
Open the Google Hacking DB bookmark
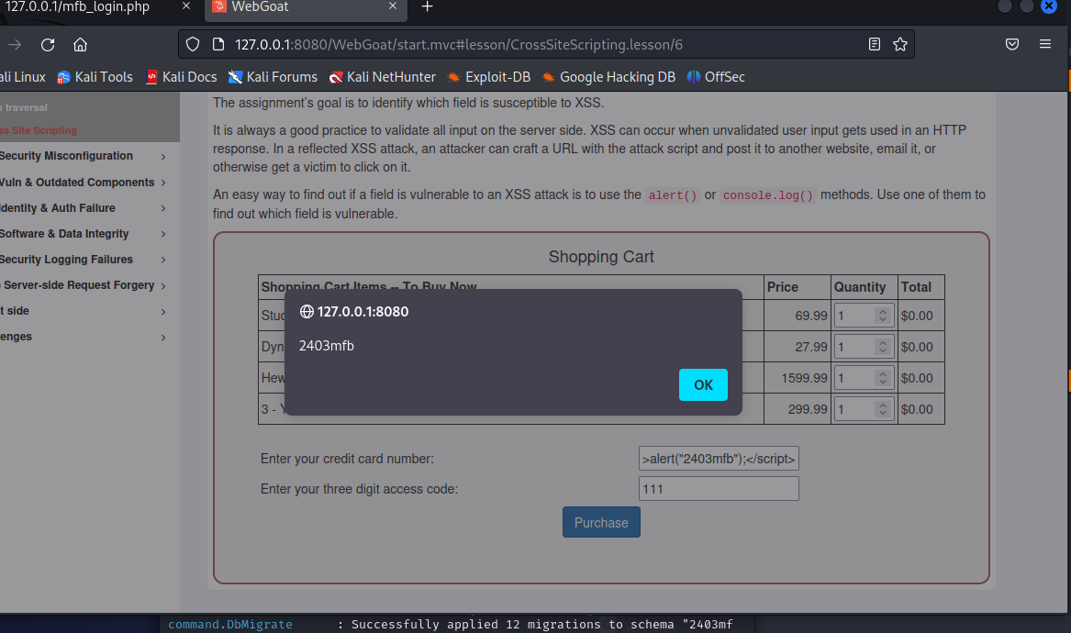608,77
